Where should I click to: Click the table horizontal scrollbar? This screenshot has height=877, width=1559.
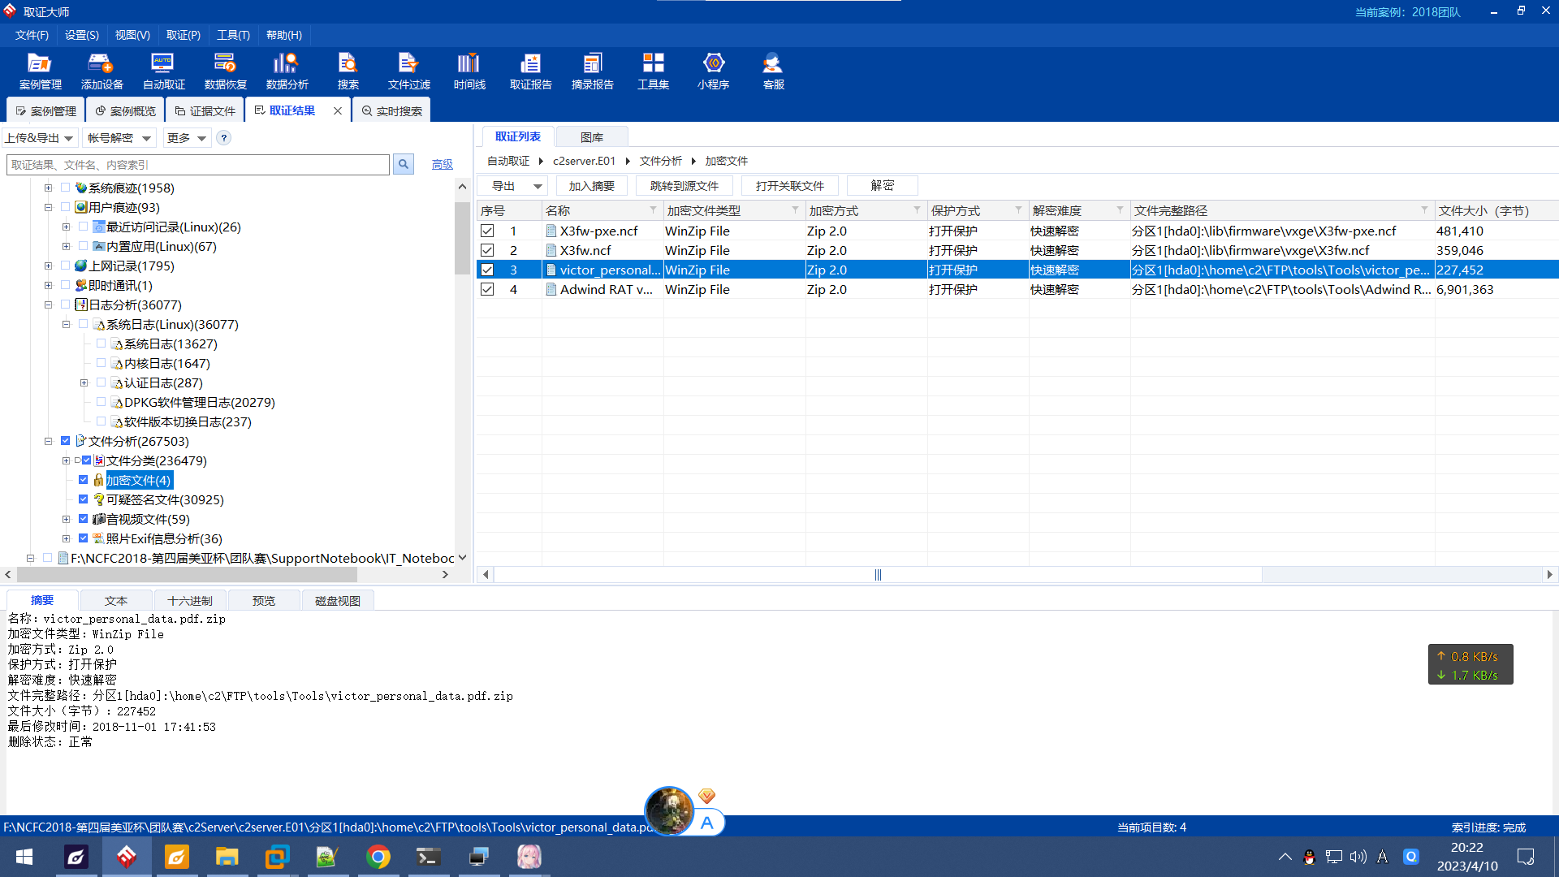coord(878,575)
